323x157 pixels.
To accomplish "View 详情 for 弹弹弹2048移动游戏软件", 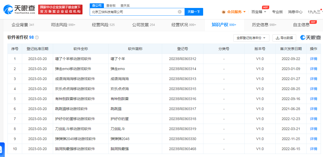I will click(313, 139).
